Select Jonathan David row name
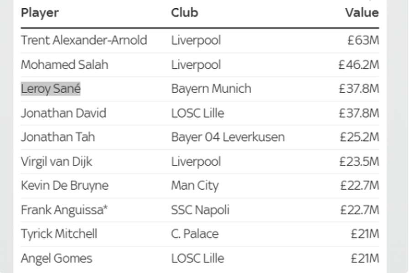This screenshot has height=273, width=409. (64, 113)
